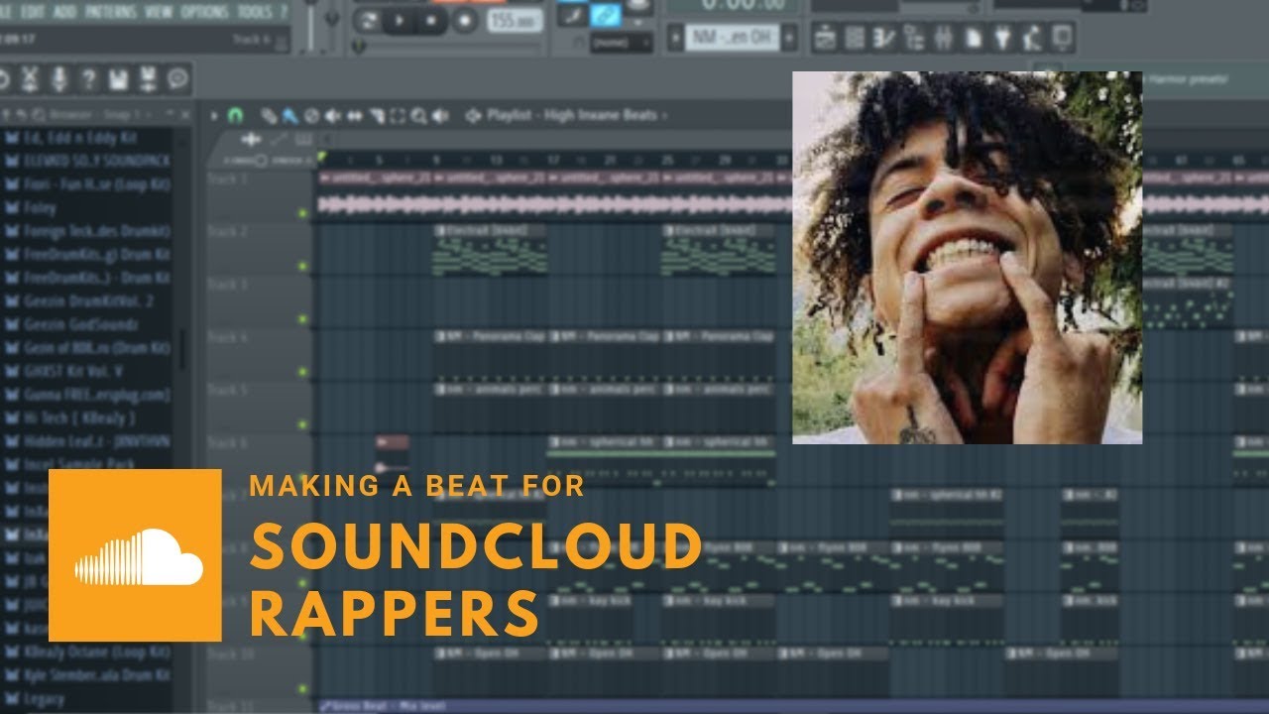Mute Track 4 using its green light

pyautogui.click(x=302, y=371)
